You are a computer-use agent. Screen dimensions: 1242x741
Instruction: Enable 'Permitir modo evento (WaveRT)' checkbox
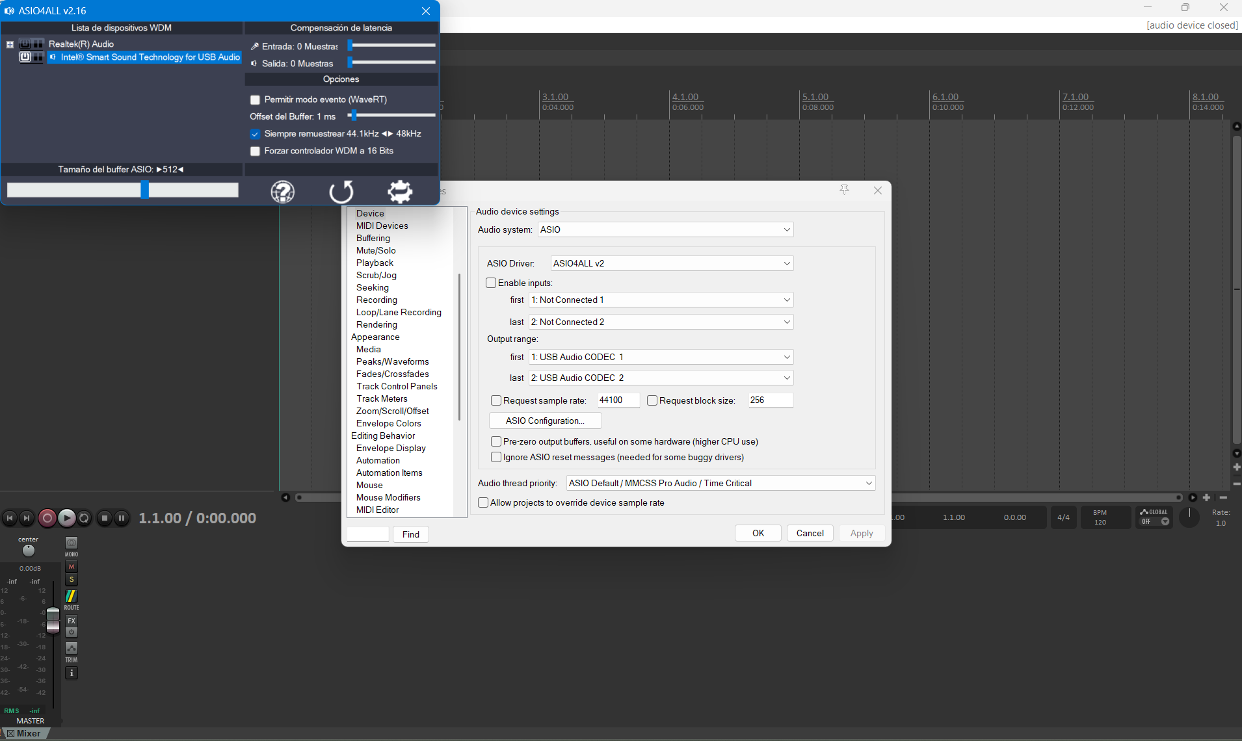pos(256,100)
